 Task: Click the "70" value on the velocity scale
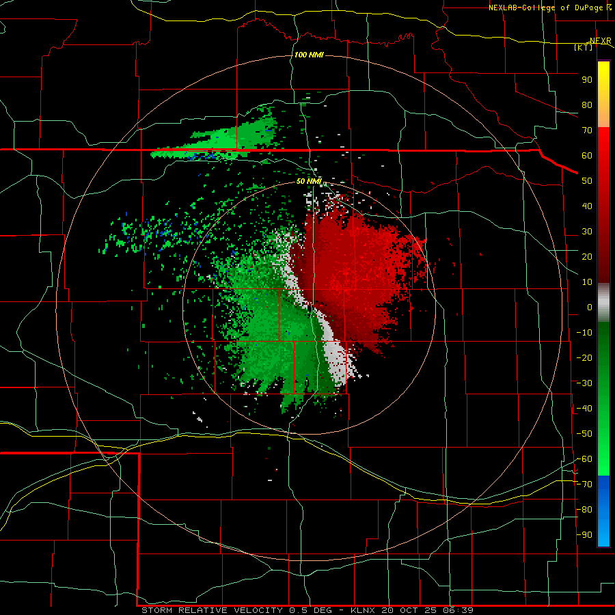[587, 131]
